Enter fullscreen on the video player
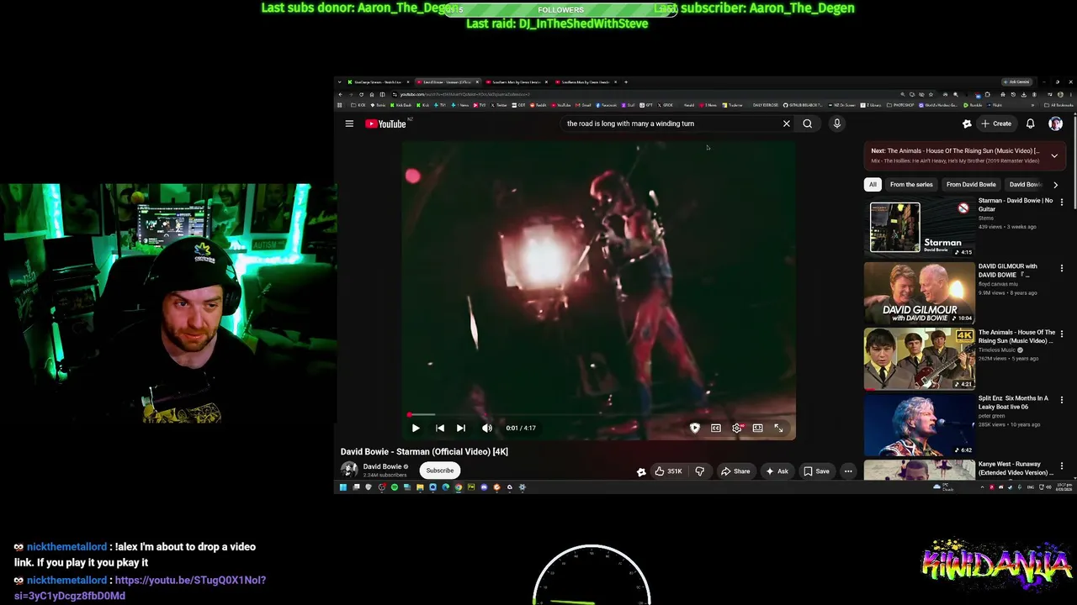 (779, 428)
